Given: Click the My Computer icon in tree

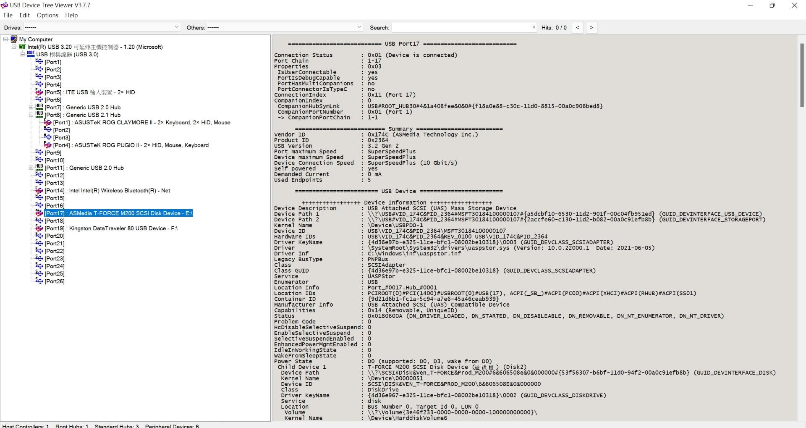Looking at the screenshot, I should pos(14,39).
